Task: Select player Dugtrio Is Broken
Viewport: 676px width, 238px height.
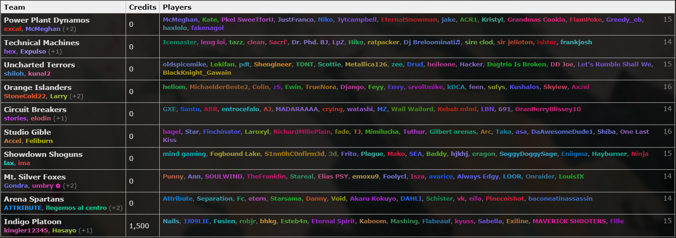Action: 515,64
